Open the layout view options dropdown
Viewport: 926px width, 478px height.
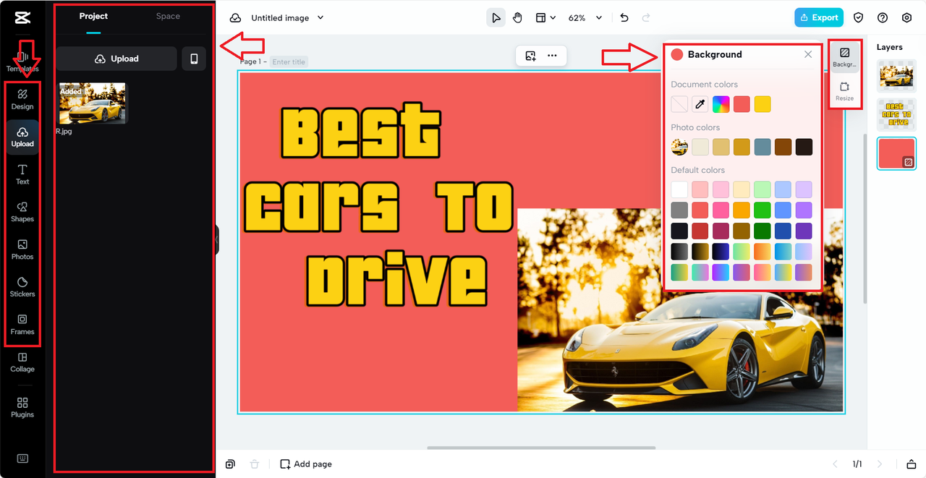click(545, 18)
